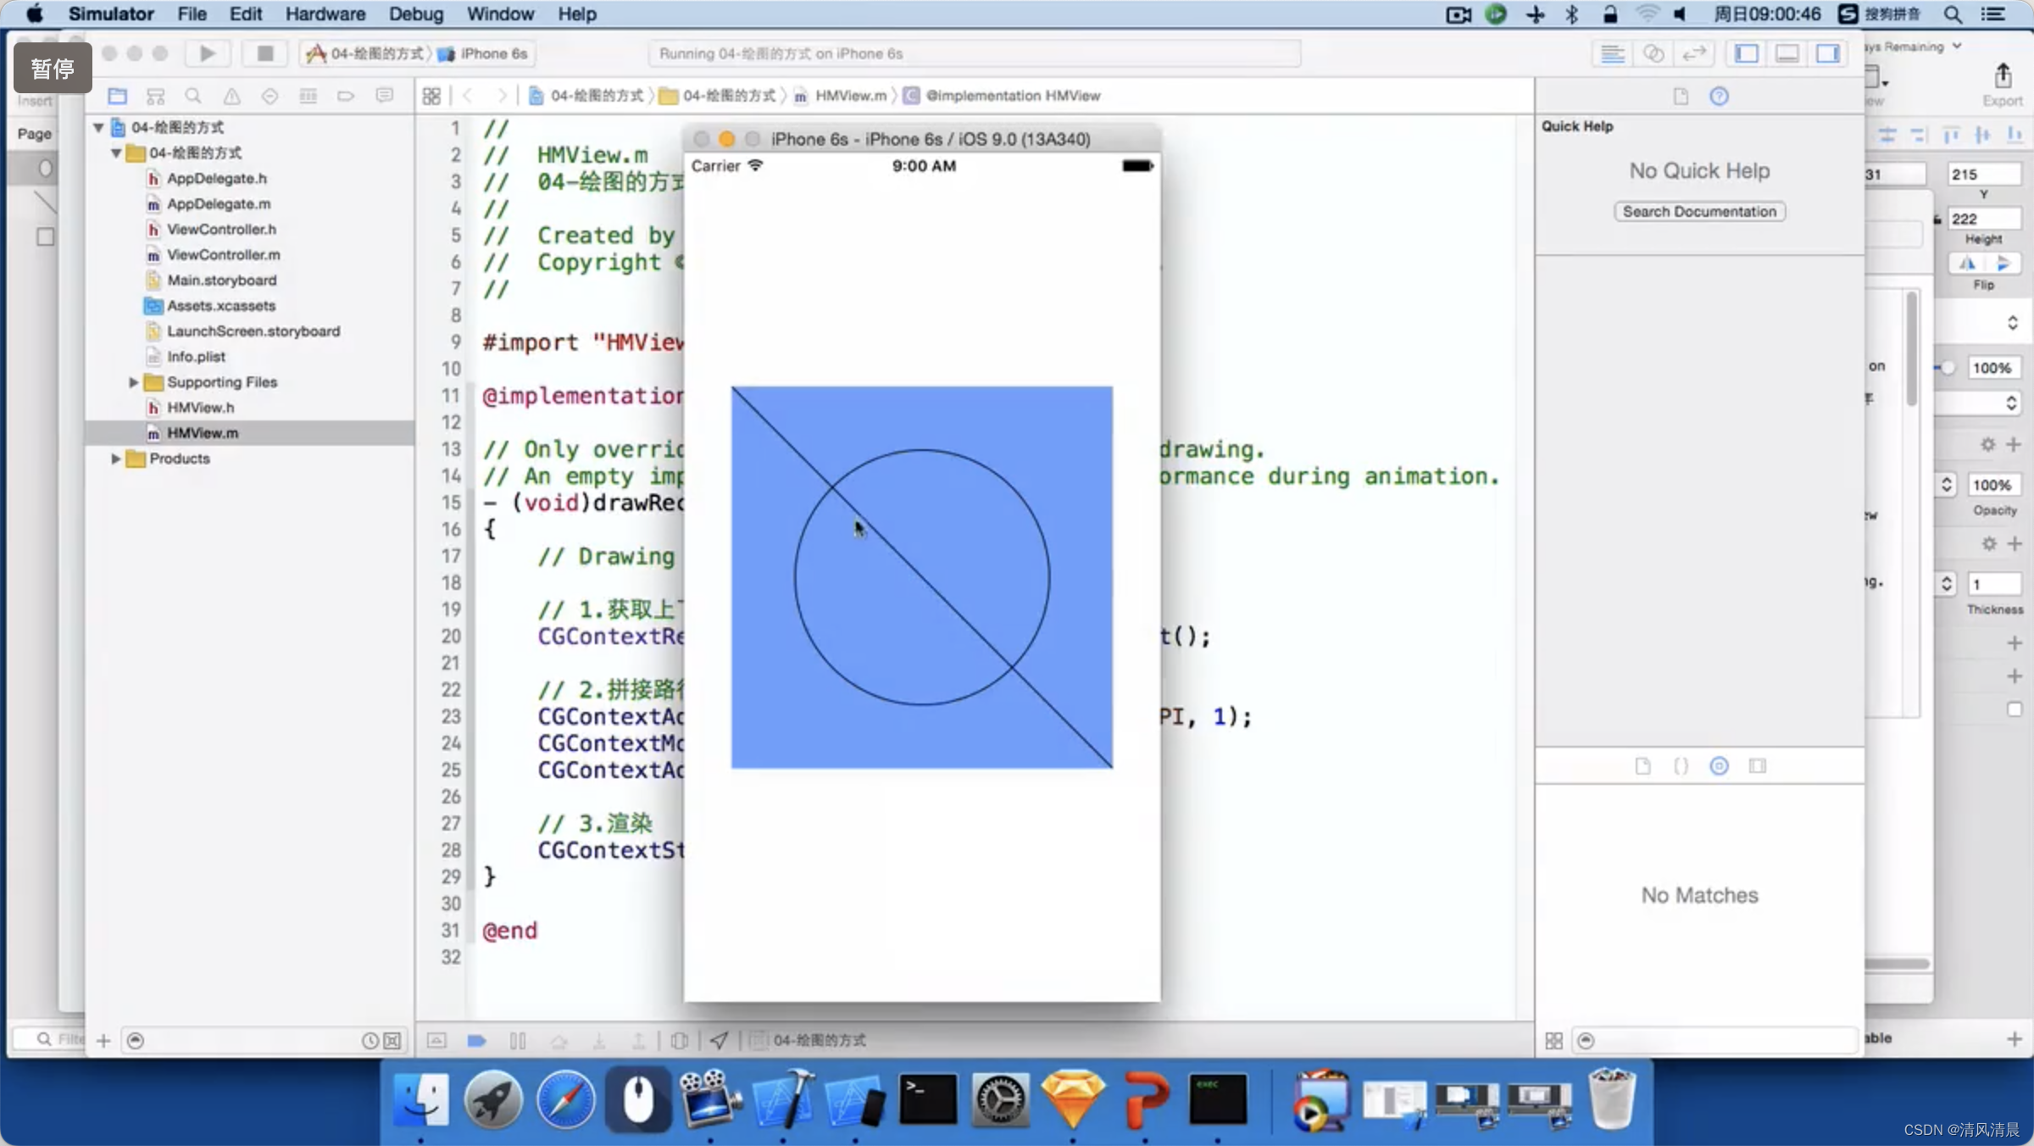Expand the Products group
This screenshot has width=2034, height=1146.
(116, 459)
